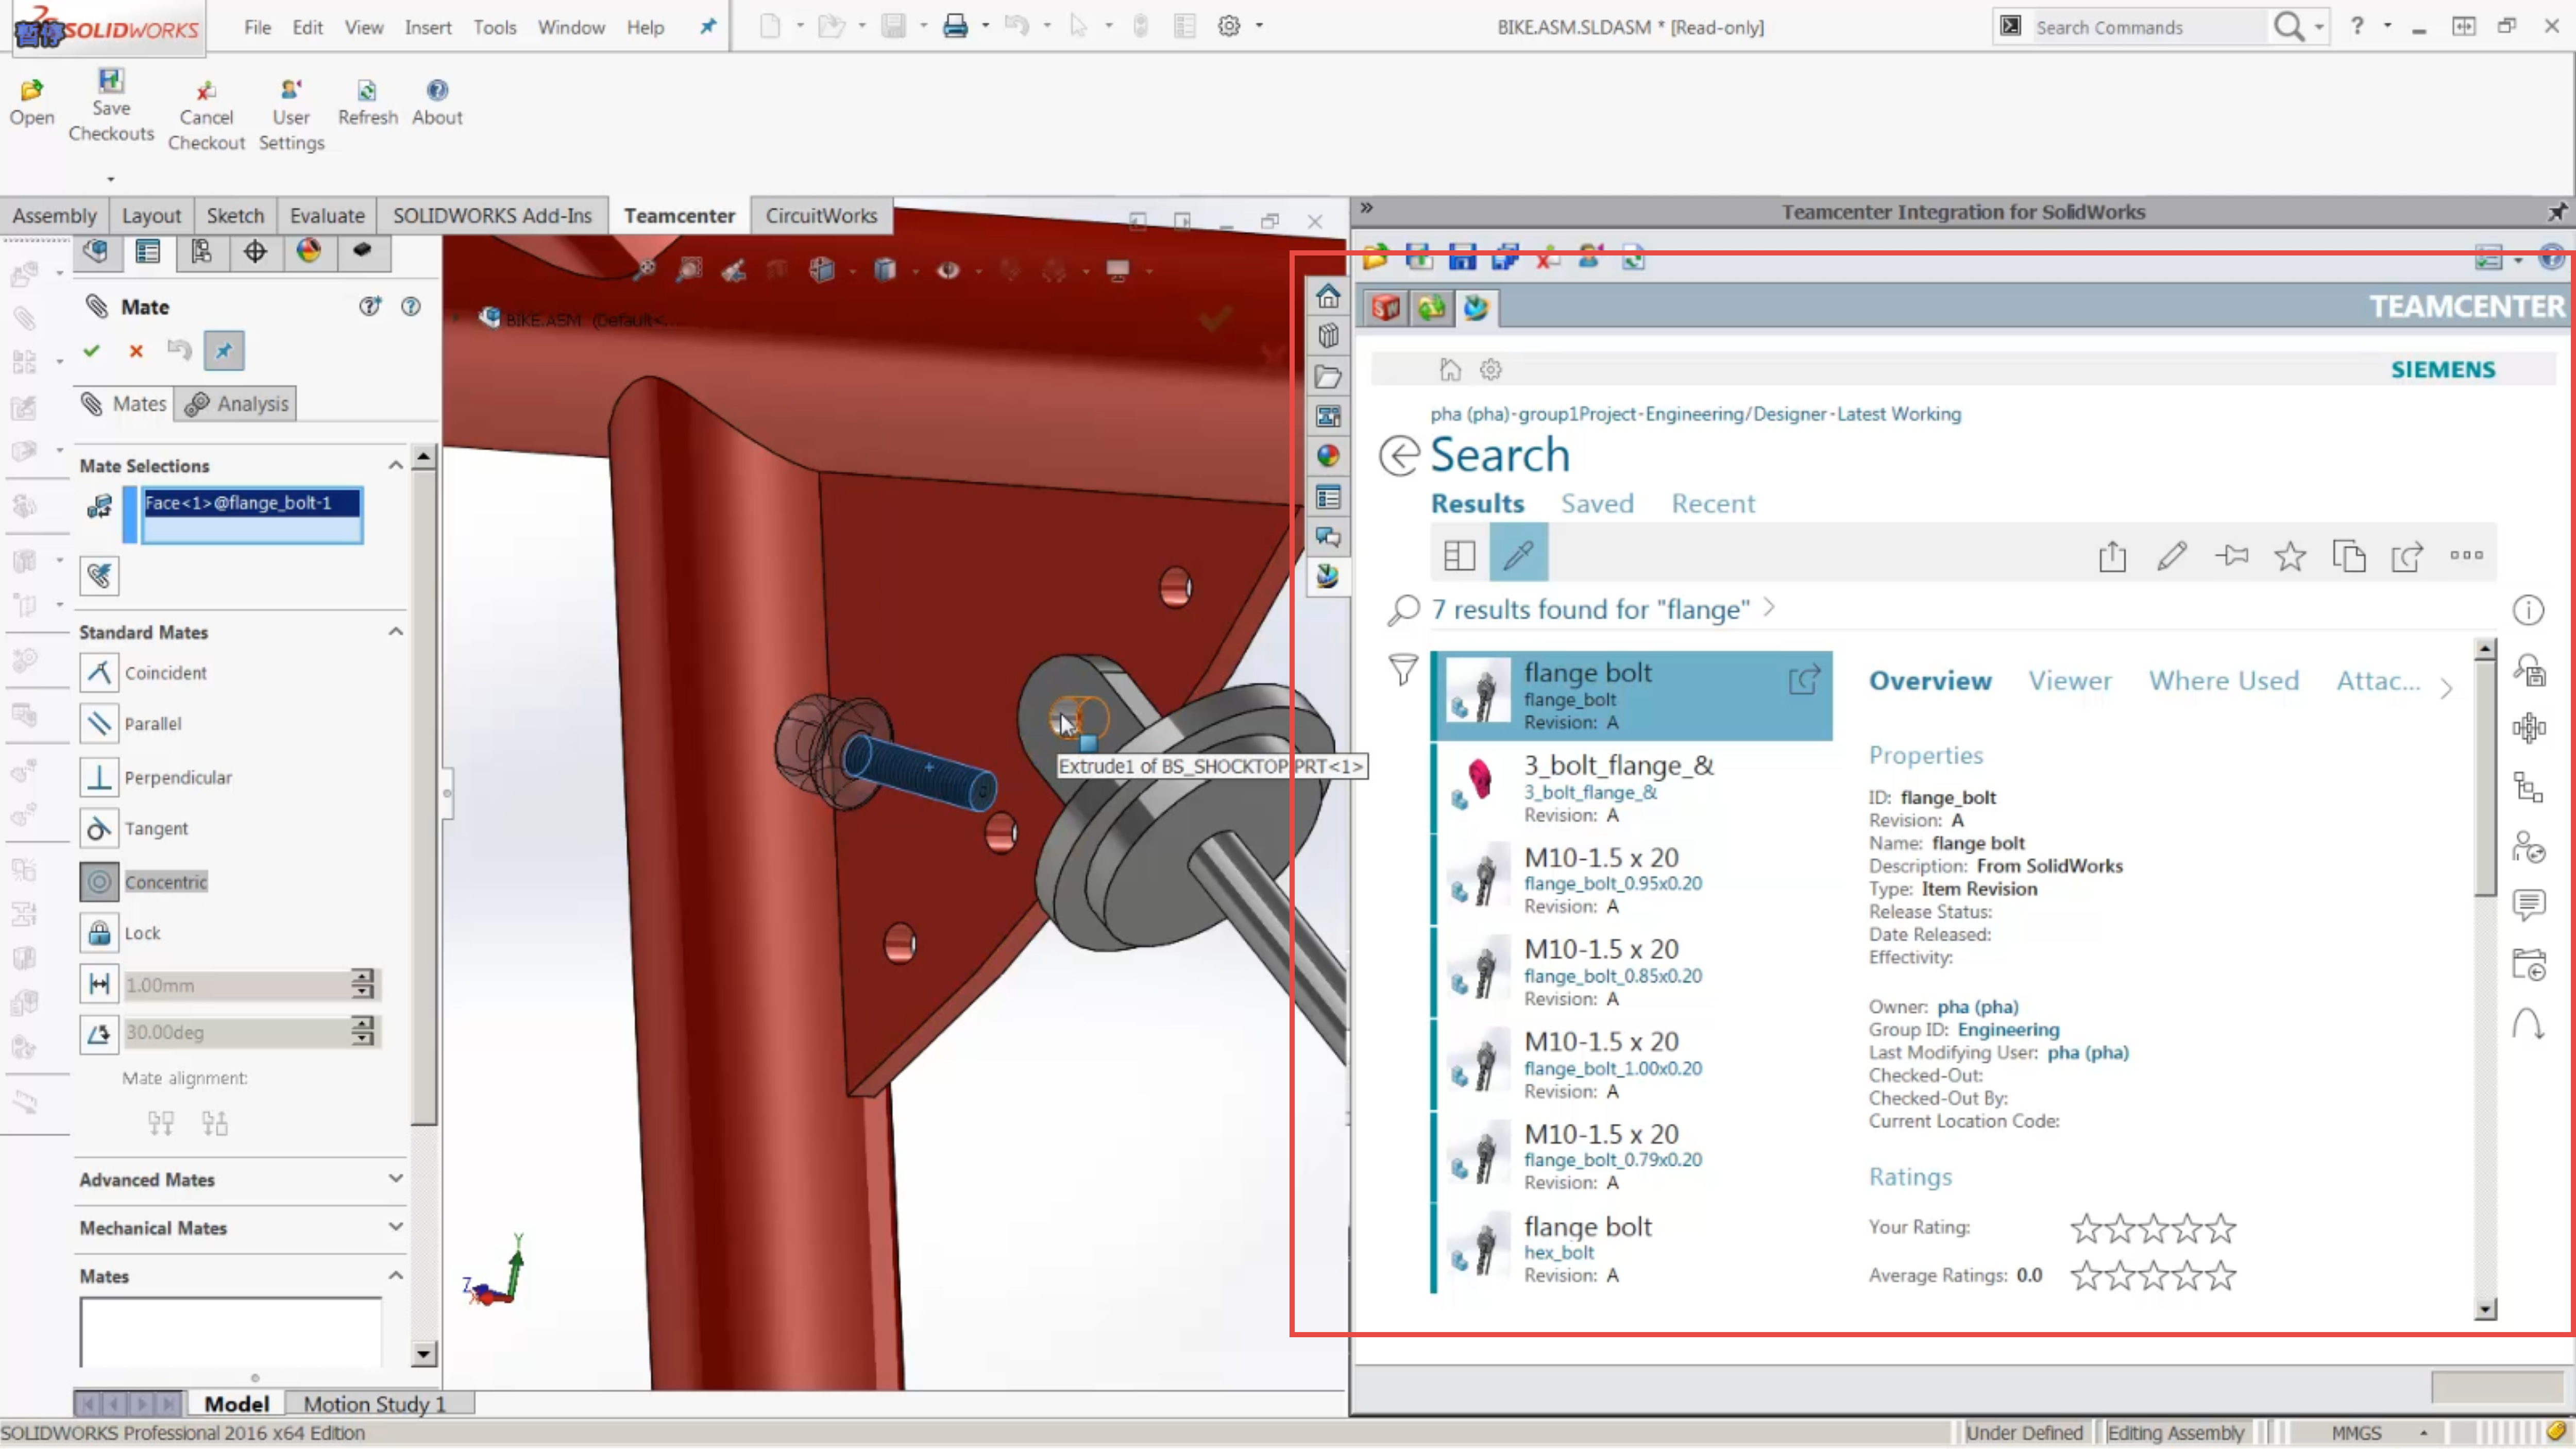2576x1449 pixels.
Task: Switch to the Assembly tab
Action: [x=55, y=216]
